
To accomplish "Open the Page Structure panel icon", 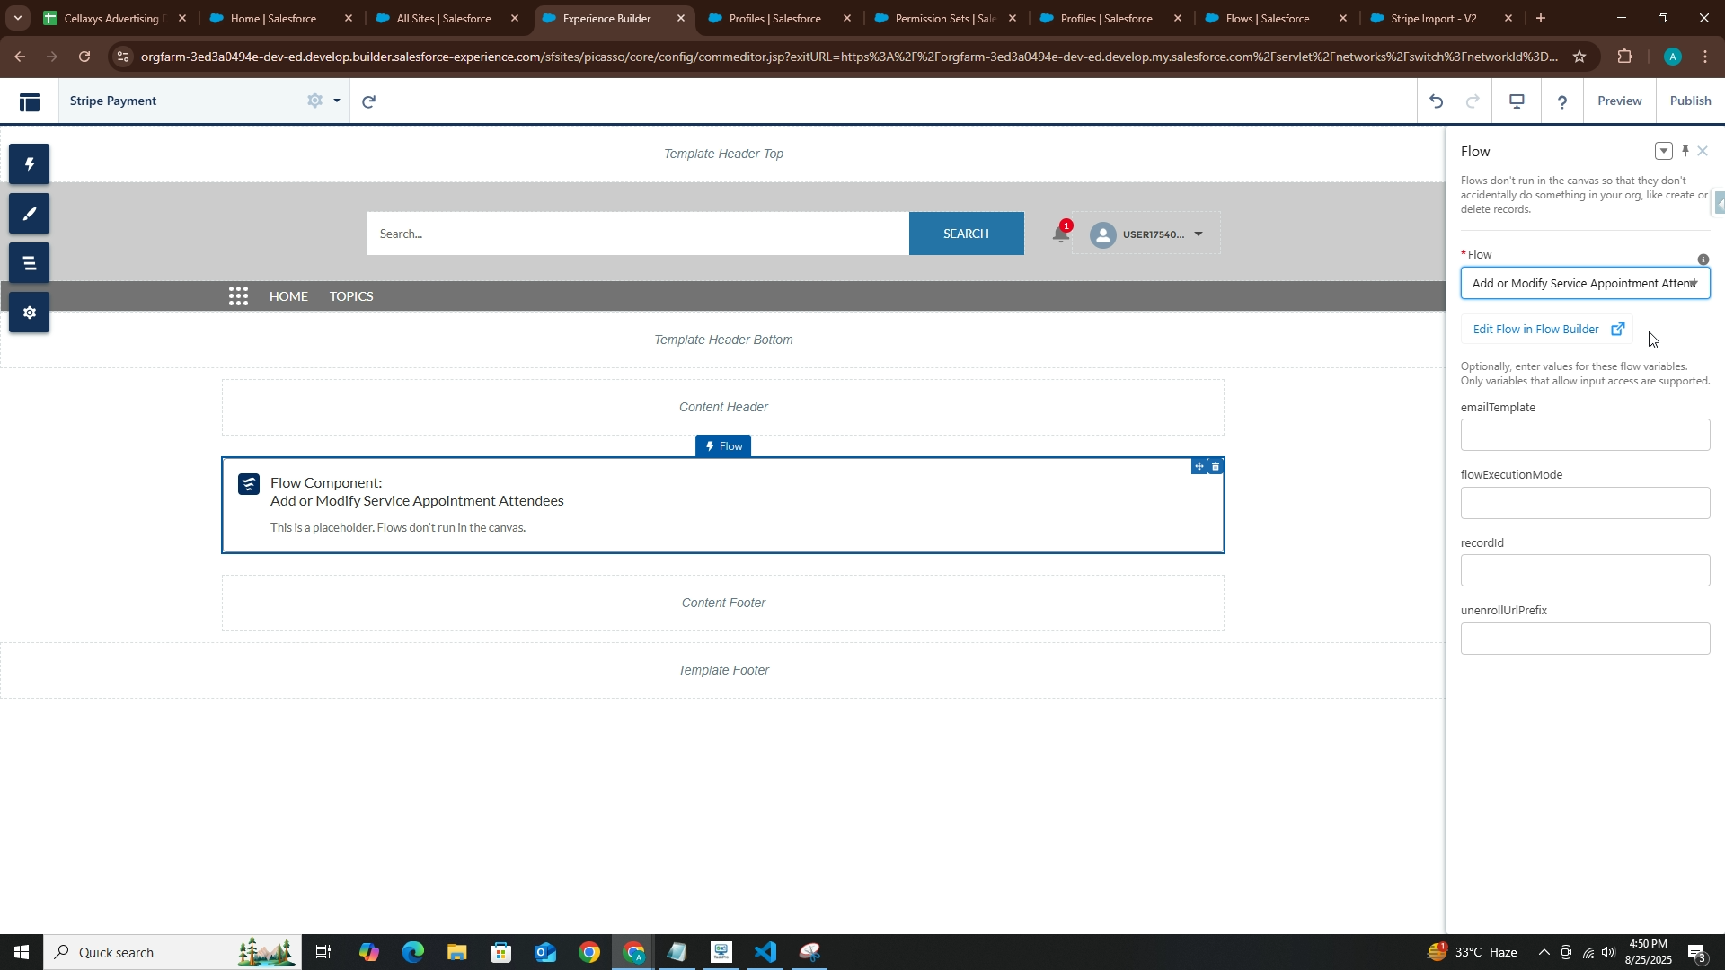I will (x=29, y=263).
